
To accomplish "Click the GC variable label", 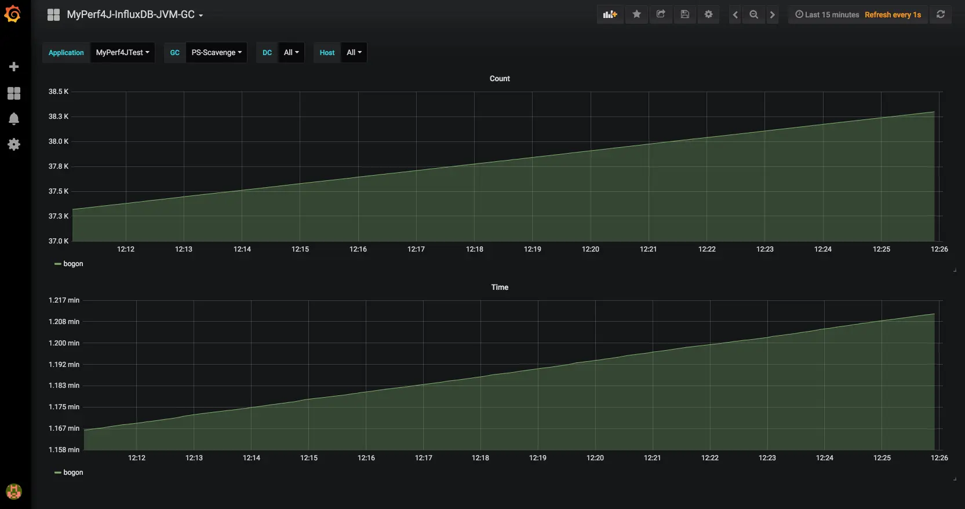I will [174, 53].
